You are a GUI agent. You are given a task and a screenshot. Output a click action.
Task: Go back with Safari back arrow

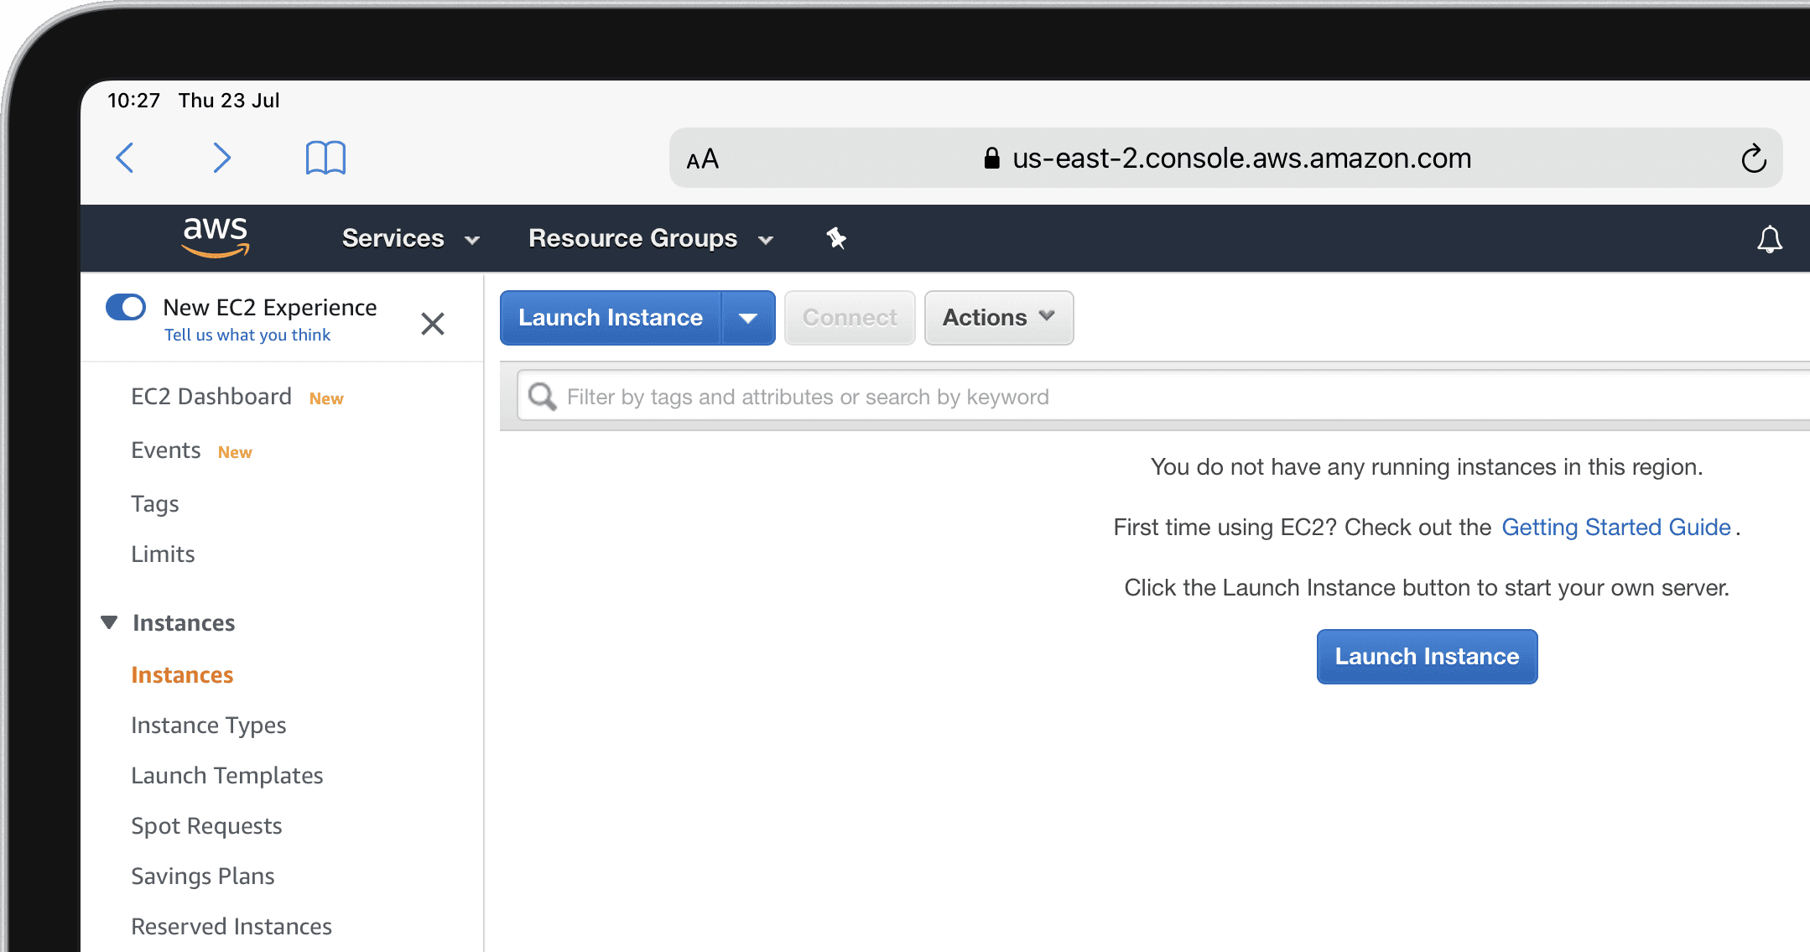(125, 158)
